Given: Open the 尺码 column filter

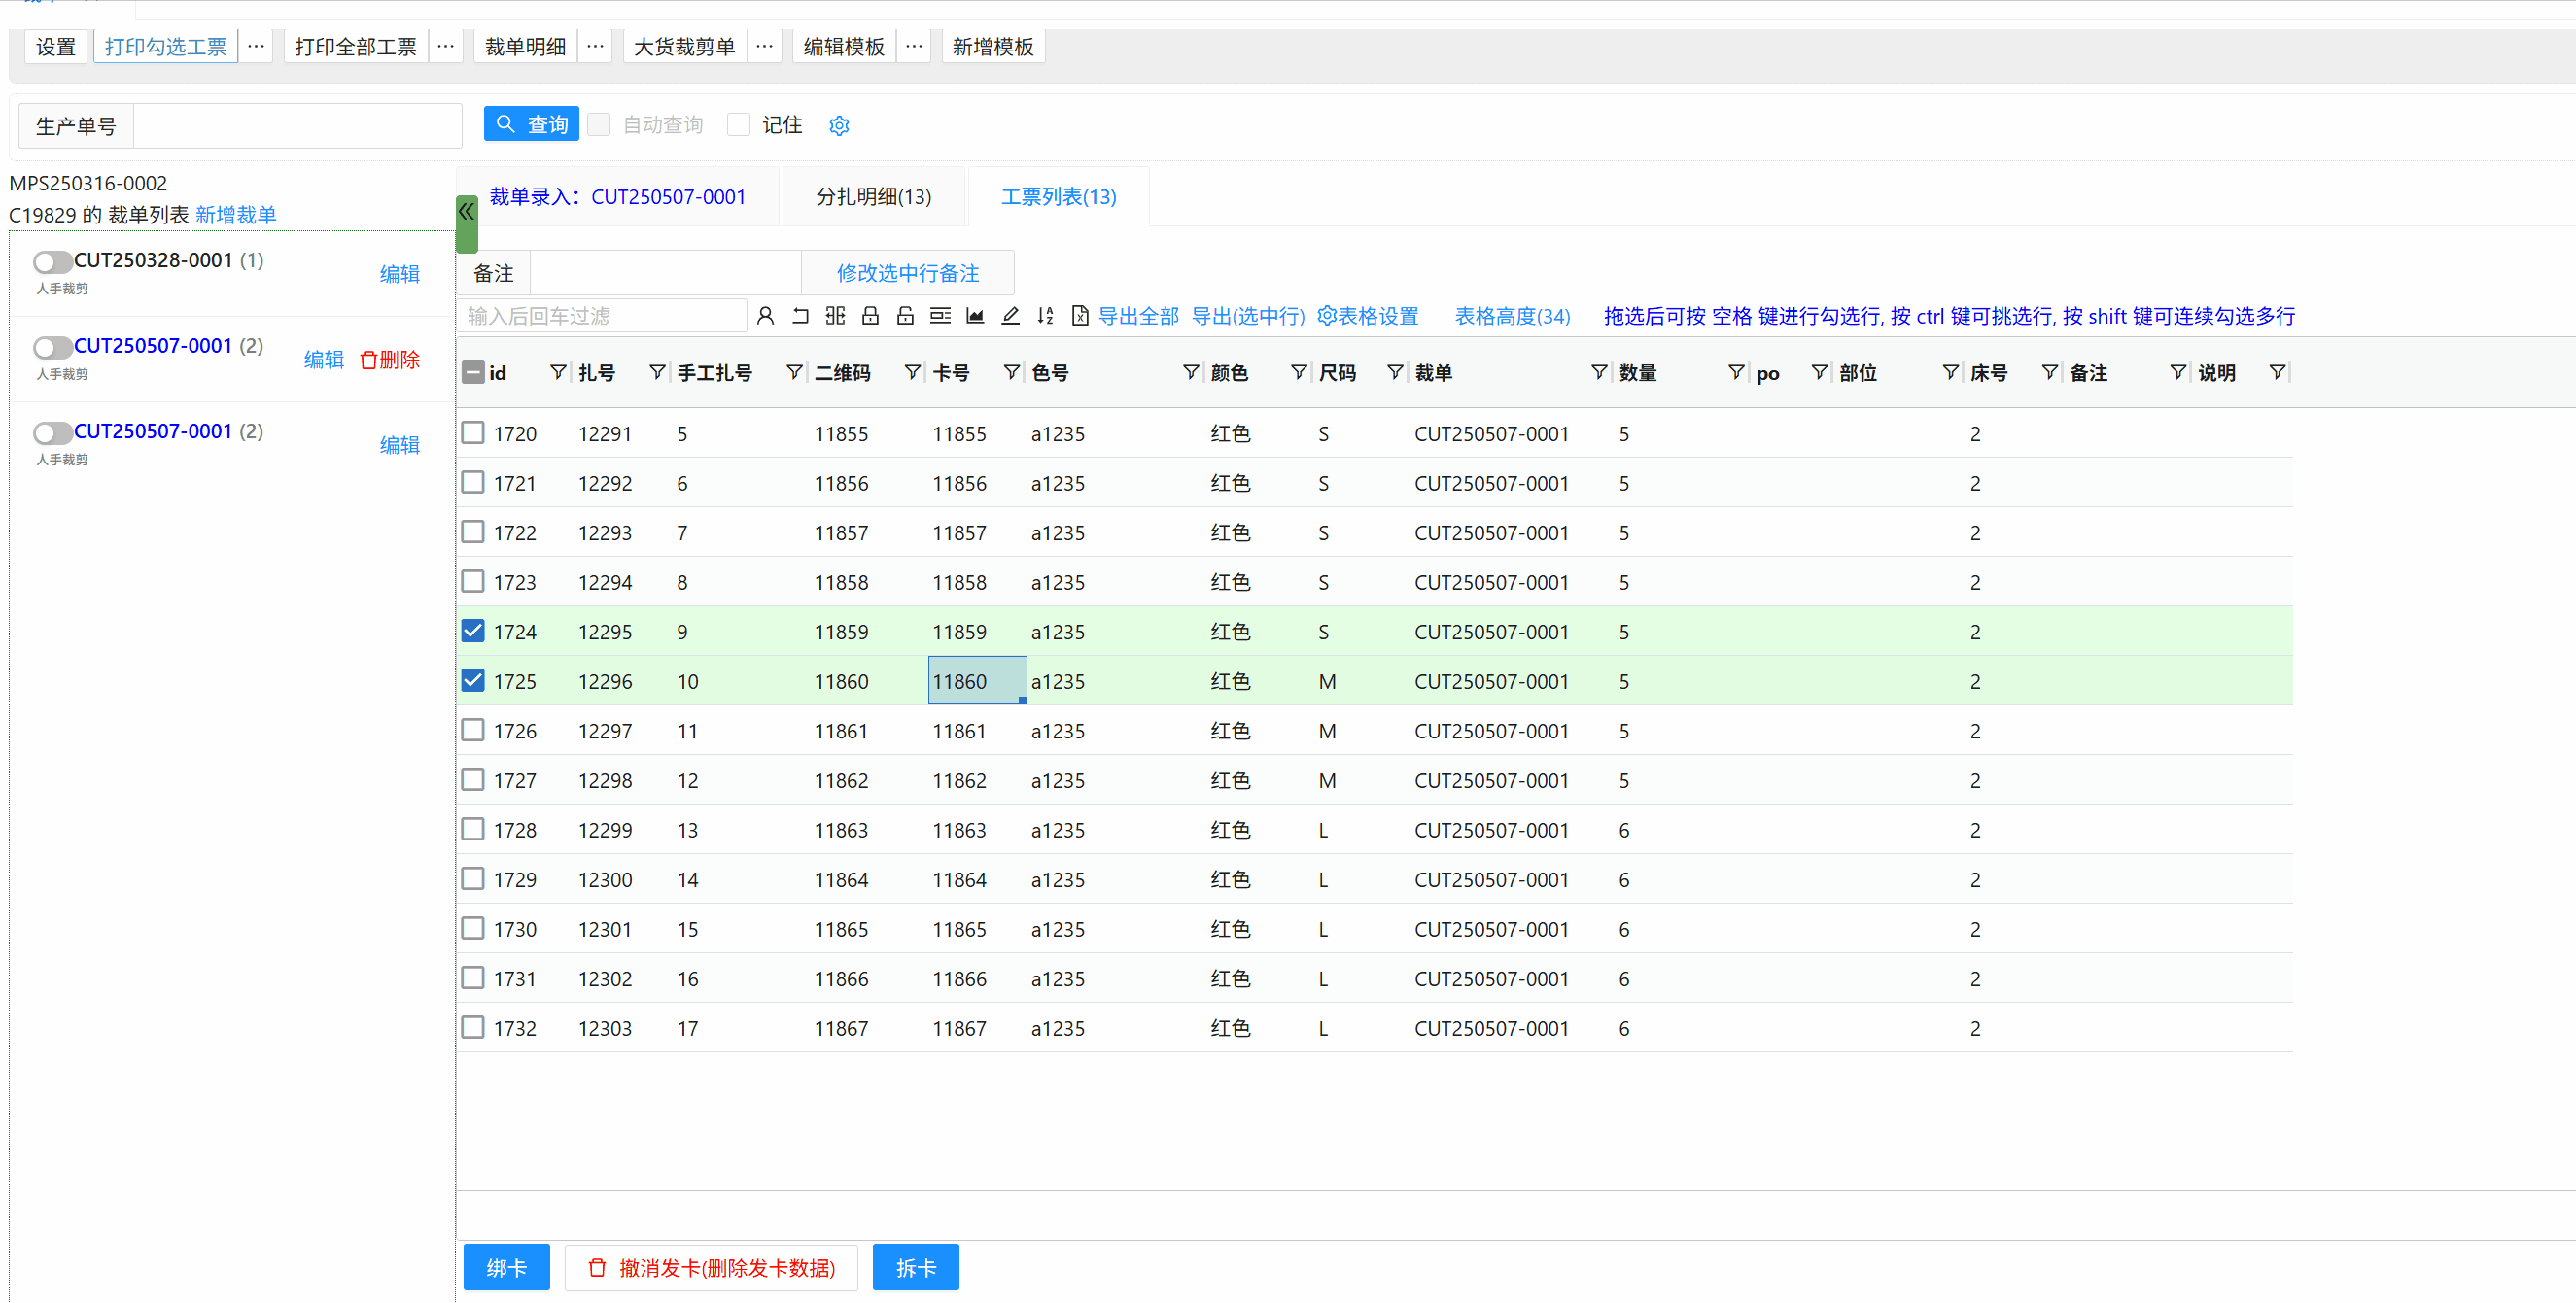Looking at the screenshot, I should pyautogui.click(x=1395, y=373).
